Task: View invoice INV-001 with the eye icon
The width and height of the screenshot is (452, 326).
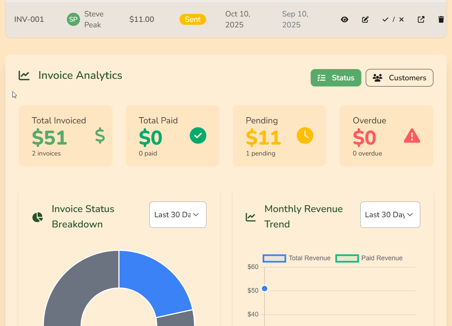Action: pos(345,19)
